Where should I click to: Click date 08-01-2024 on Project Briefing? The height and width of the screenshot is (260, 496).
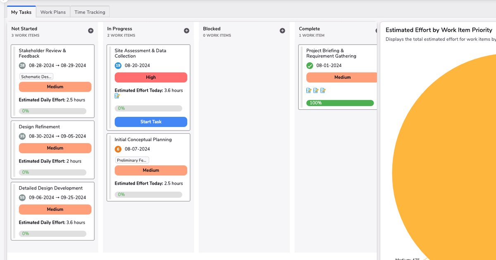coord(329,66)
